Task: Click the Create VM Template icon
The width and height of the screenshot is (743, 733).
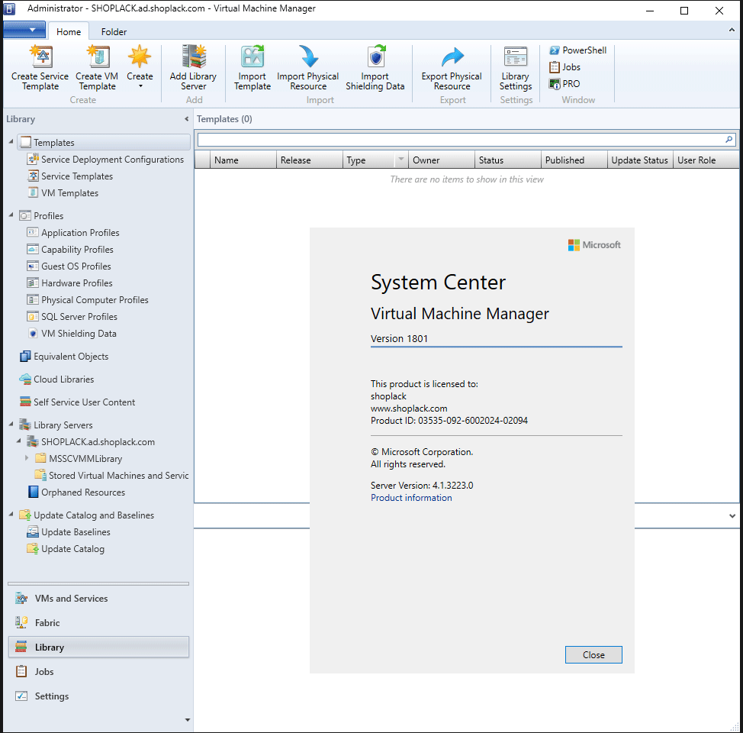Action: coord(98,57)
